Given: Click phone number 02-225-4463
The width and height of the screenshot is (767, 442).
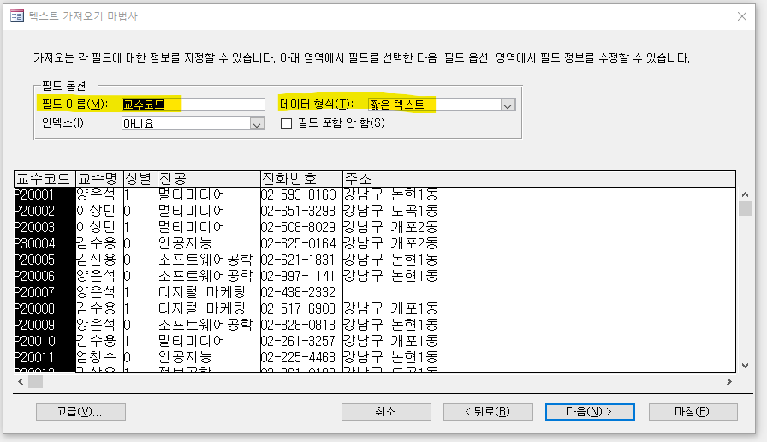Looking at the screenshot, I should (299, 357).
